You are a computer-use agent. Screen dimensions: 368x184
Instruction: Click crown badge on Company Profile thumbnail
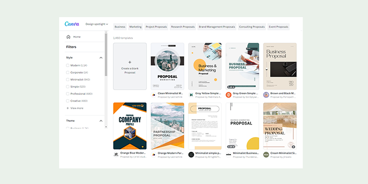[142, 147]
